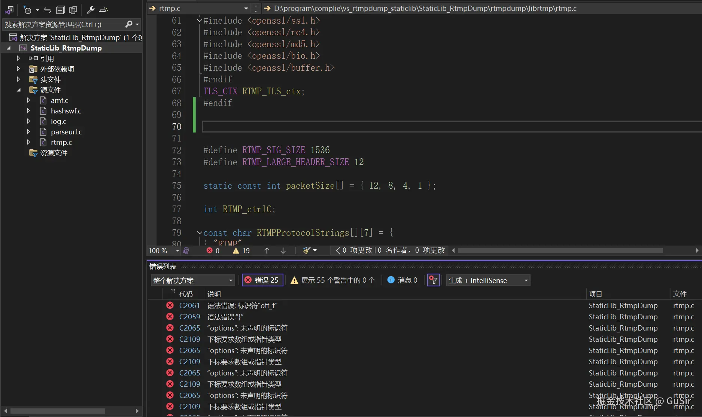Viewport: 702px width, 417px height.
Task: Open the 整个解决方案 scope dropdown
Action: 193,280
